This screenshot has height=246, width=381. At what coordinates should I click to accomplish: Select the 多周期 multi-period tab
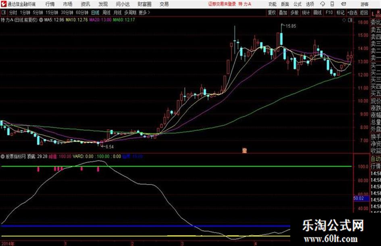130,13
